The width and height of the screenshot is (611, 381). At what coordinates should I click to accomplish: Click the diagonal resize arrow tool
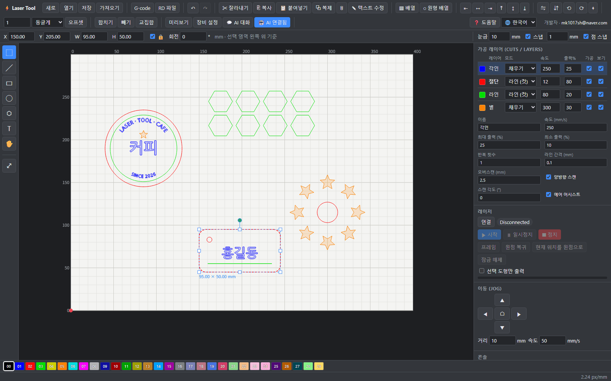tap(9, 166)
